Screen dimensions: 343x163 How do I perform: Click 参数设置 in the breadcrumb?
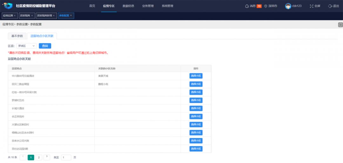[x=22, y=24]
